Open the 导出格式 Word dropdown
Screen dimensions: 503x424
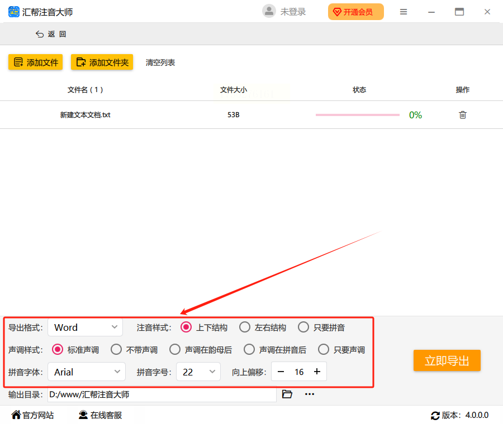(x=86, y=327)
